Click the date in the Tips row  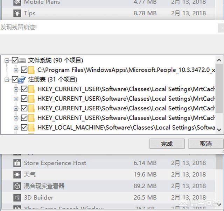click(x=189, y=13)
